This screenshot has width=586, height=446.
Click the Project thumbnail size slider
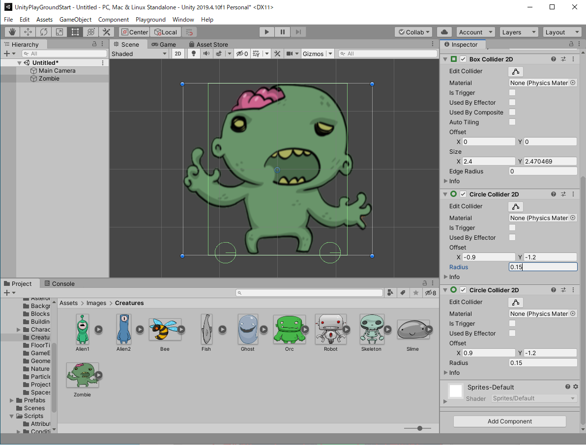419,428
